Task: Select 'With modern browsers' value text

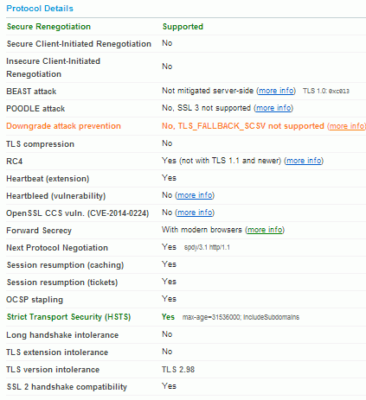Action: click(202, 230)
